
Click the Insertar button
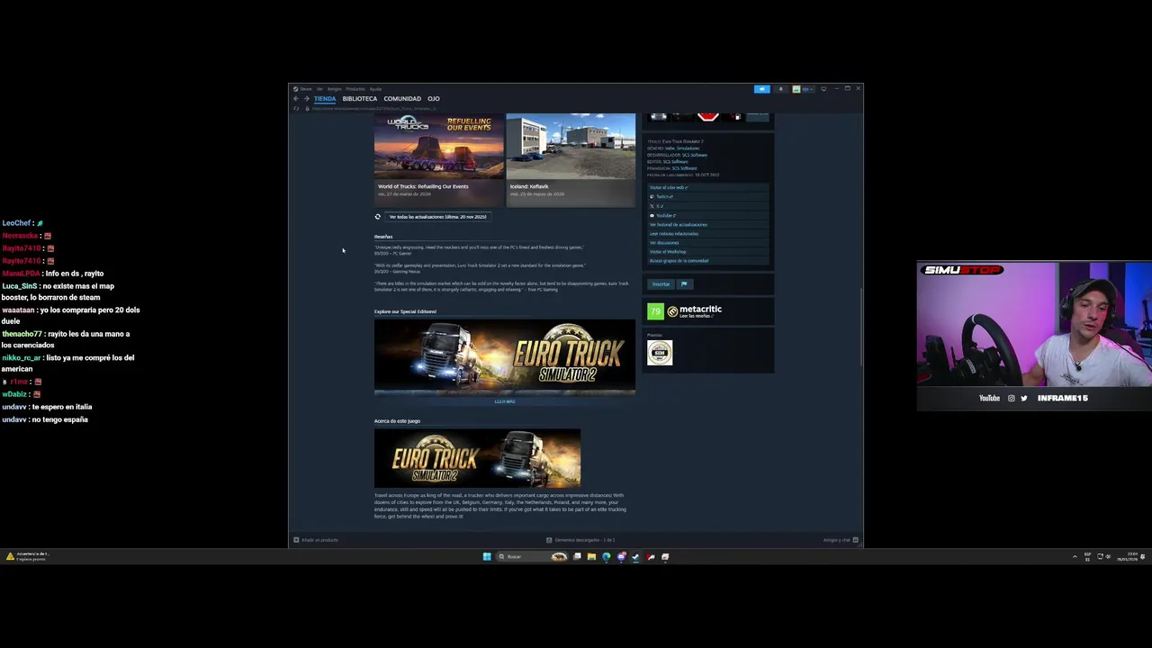tap(661, 284)
